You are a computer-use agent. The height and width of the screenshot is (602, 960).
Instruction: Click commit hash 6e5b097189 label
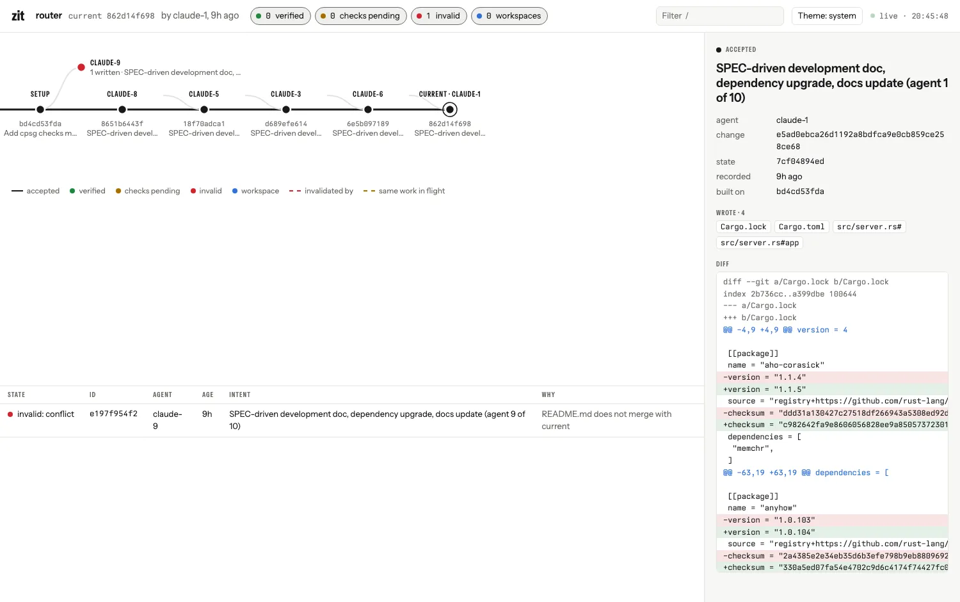coord(368,124)
